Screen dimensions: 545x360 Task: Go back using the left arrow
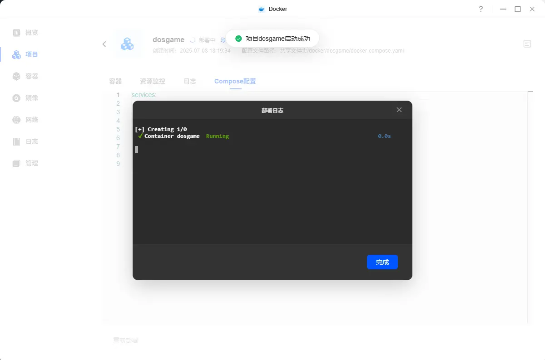pyautogui.click(x=104, y=44)
